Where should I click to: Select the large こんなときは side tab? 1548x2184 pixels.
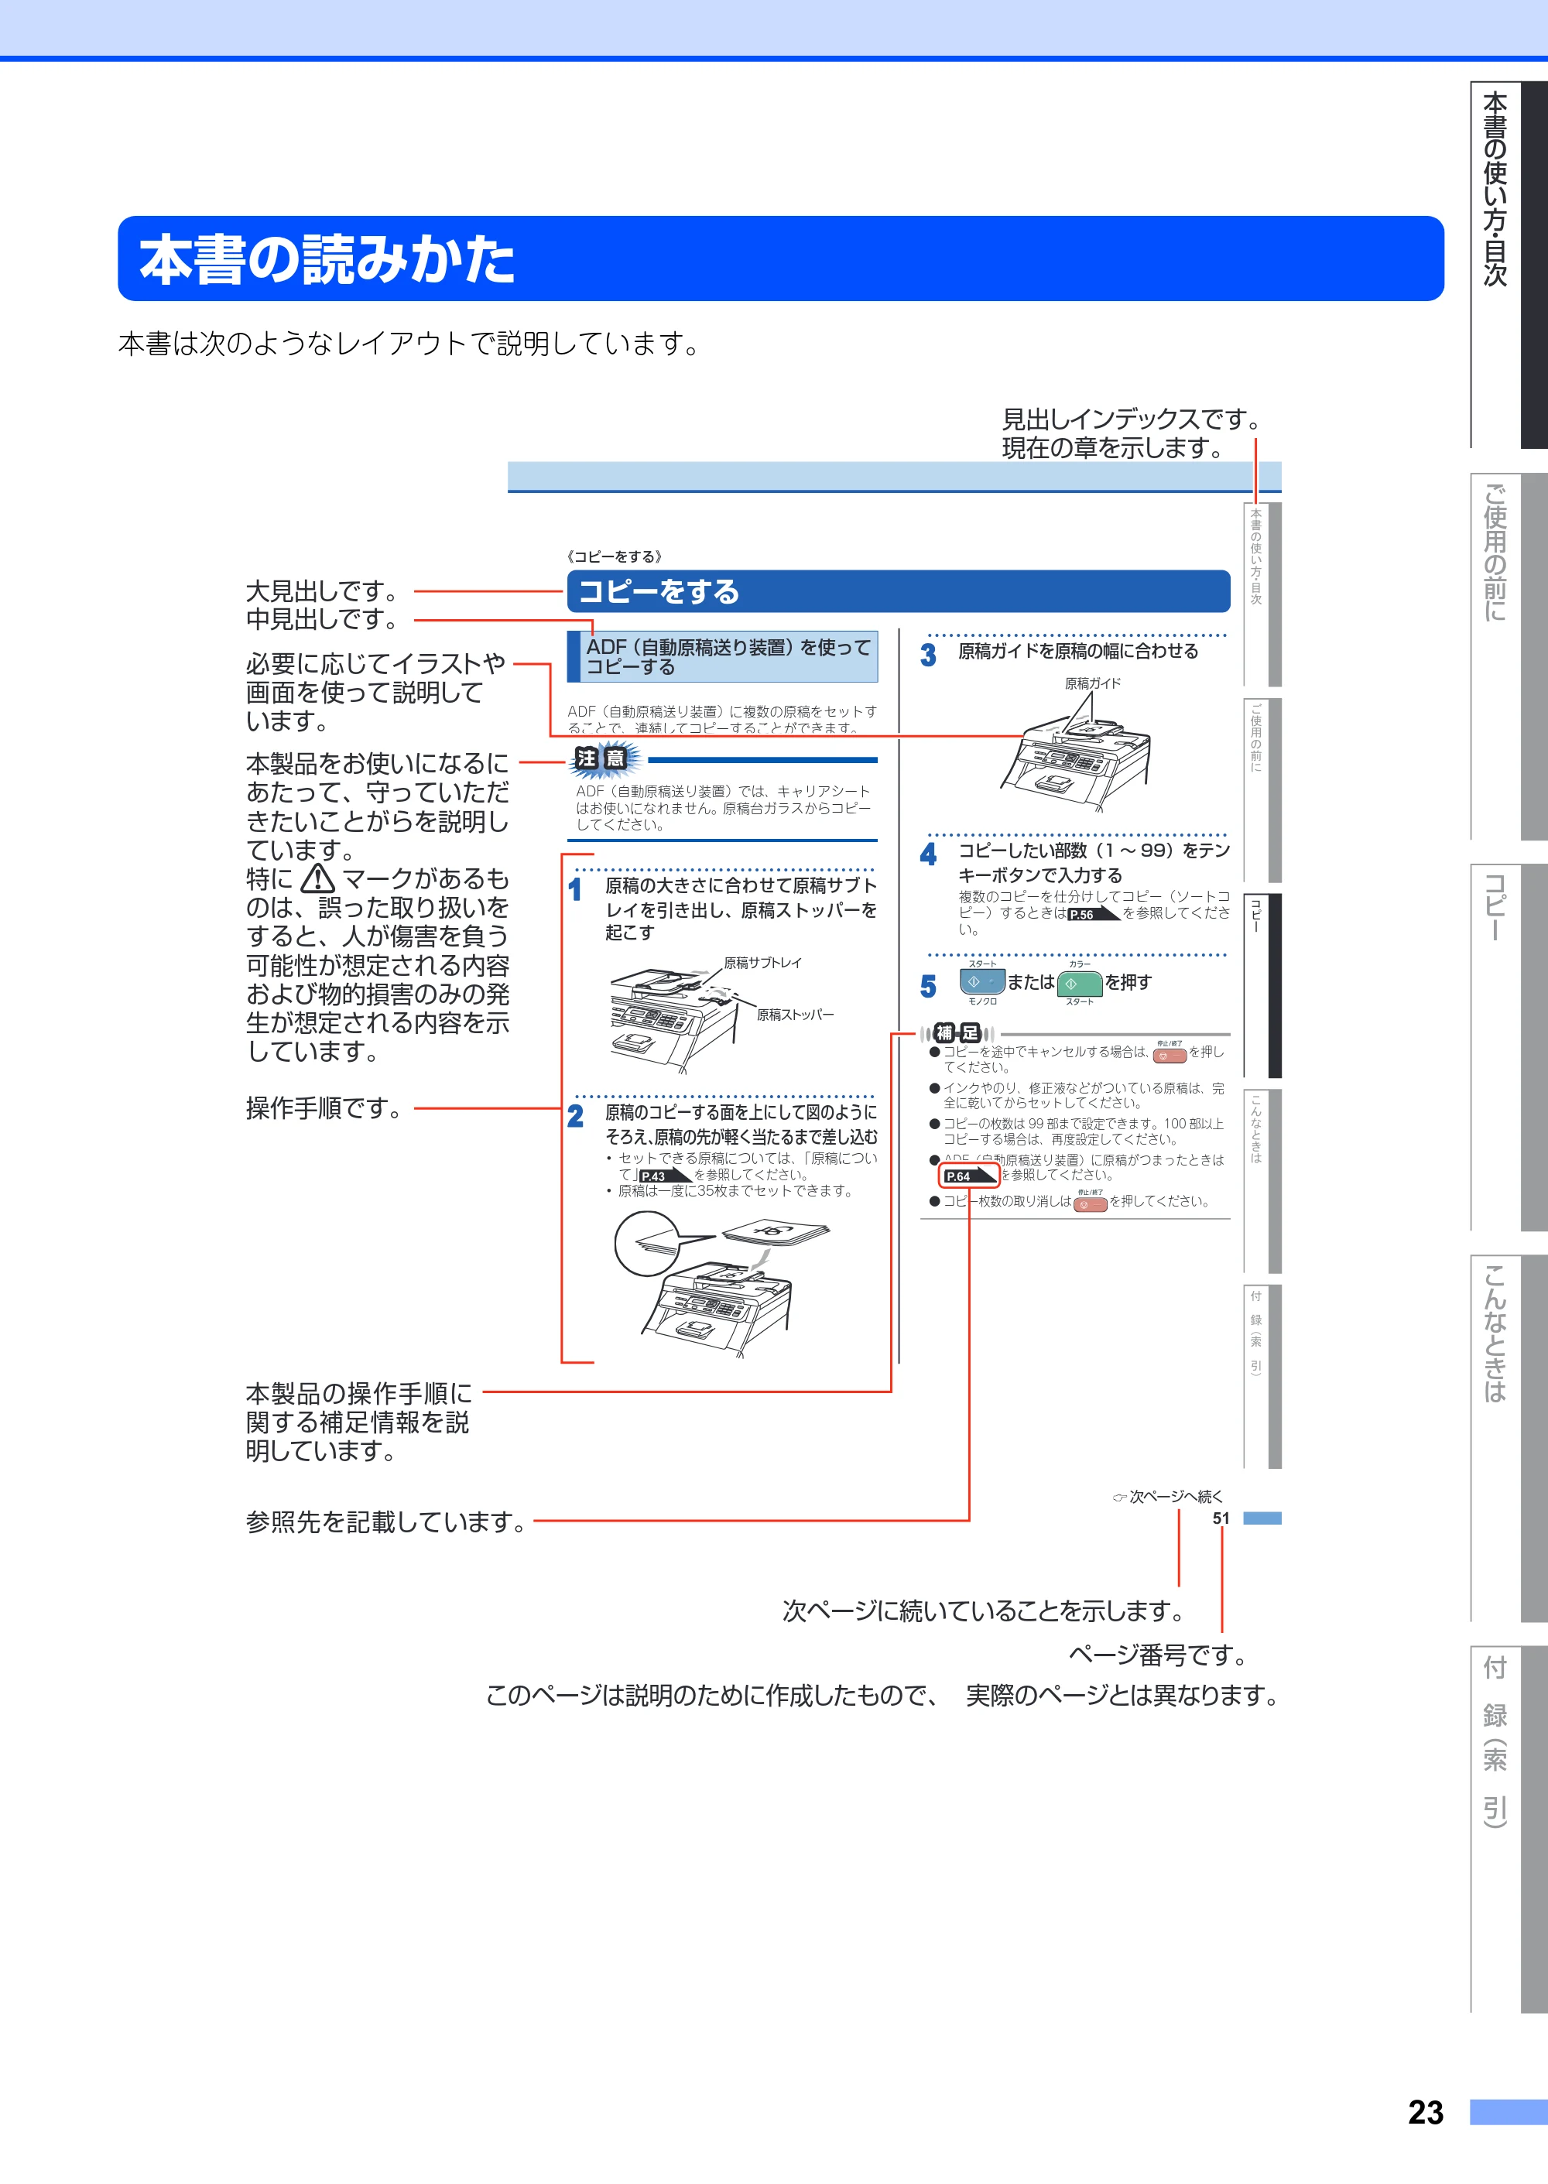(1509, 1438)
